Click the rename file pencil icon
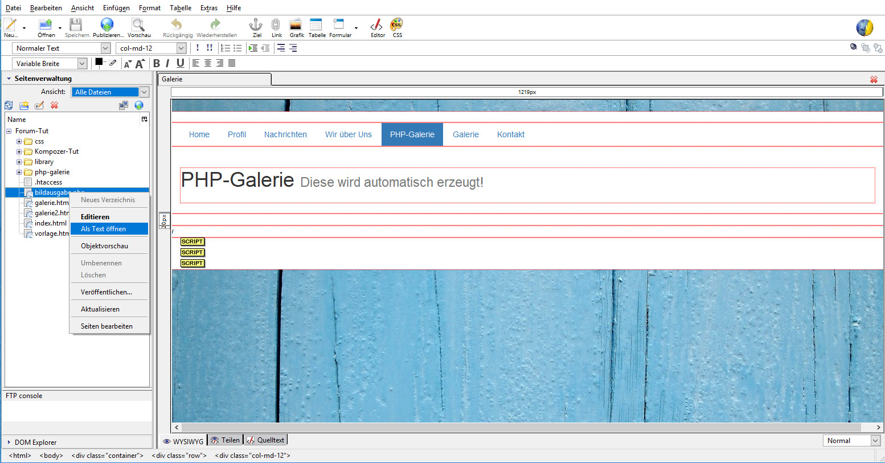Screen dimensions: 885x463 [39, 105]
